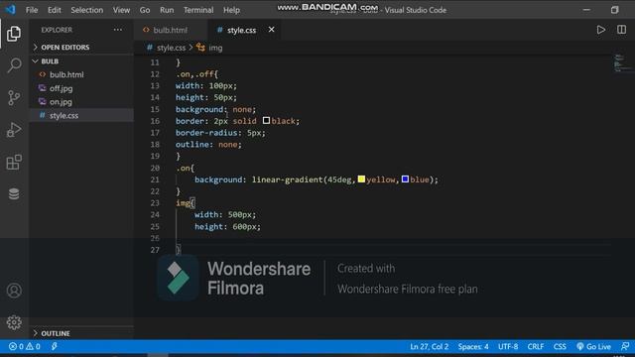The width and height of the screenshot is (635, 357).
Task: Click the black color swatch on line 16
Action: 266,121
